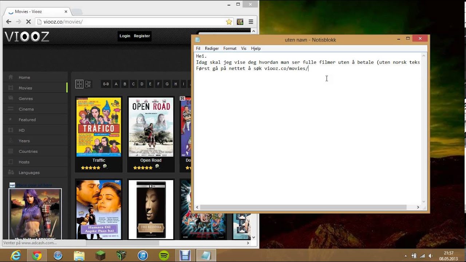Image resolution: width=466 pixels, height=262 pixels.
Task: Open The Buddha movie poster
Action: coord(151,209)
